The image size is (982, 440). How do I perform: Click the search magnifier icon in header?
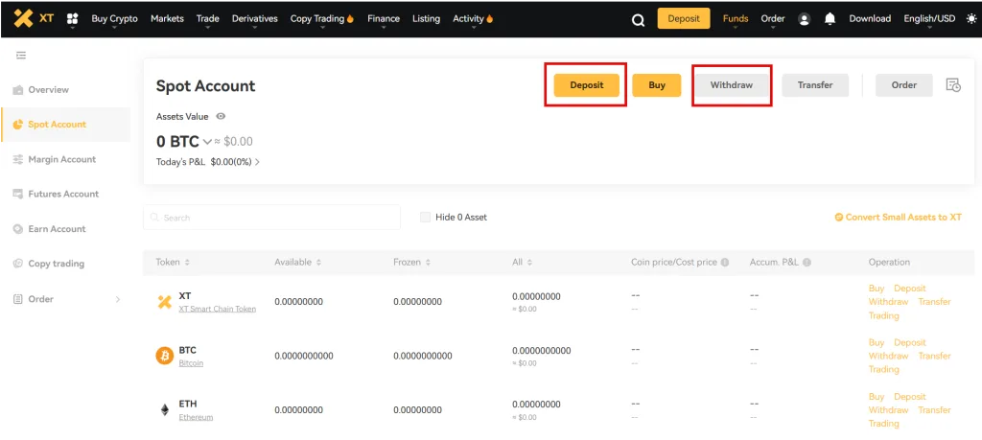point(638,20)
